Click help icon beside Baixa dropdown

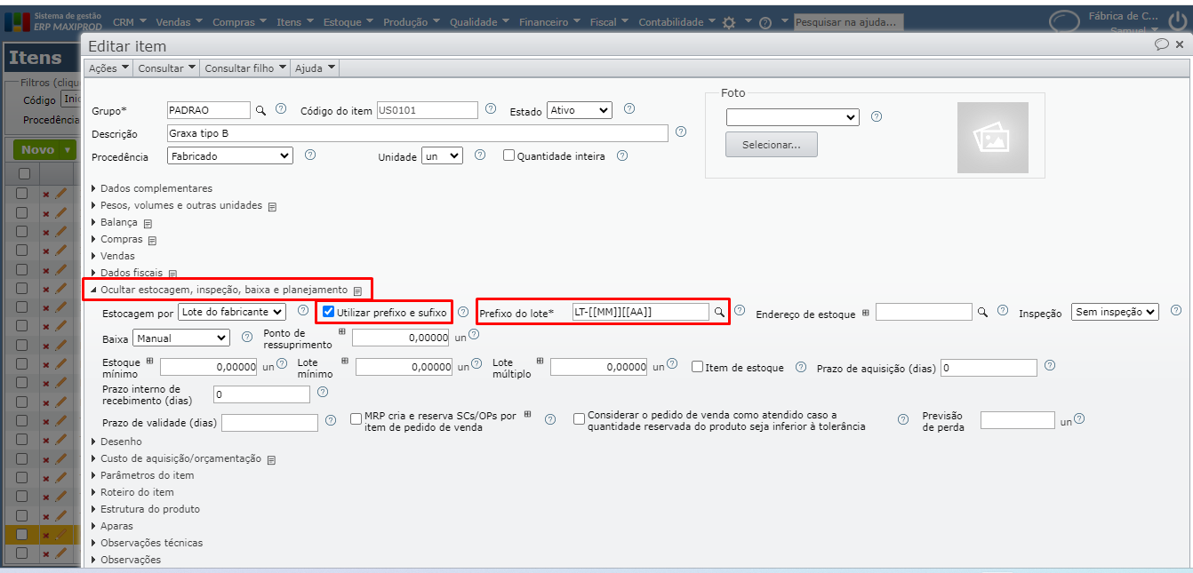click(247, 337)
